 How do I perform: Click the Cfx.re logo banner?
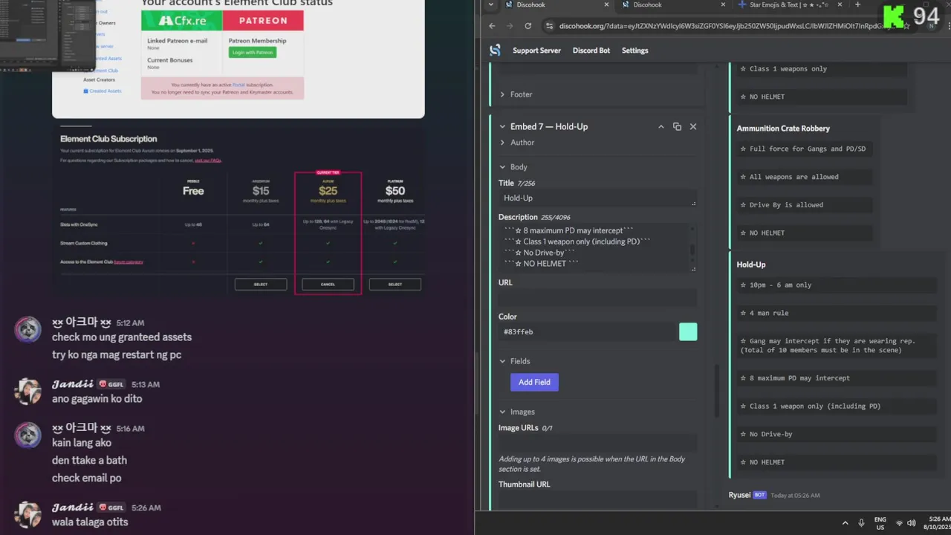coord(182,21)
